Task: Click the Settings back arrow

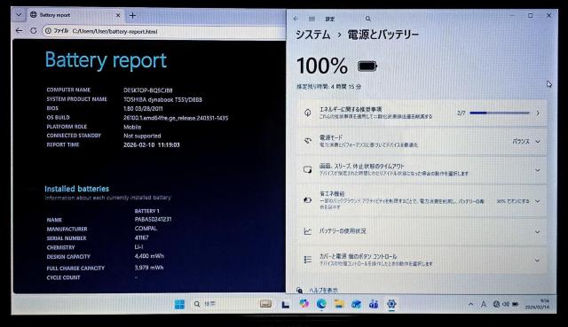Action: pos(296,19)
